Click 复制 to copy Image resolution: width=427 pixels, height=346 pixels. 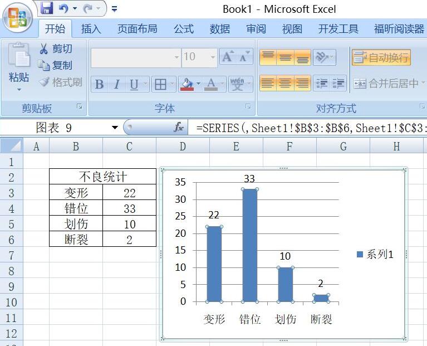click(55, 65)
